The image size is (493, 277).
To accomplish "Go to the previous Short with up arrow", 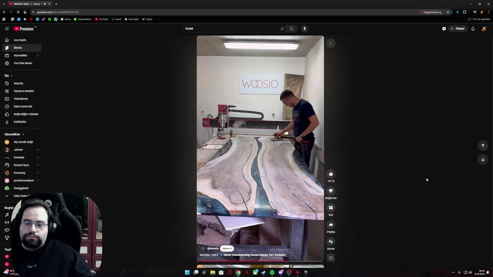I will tap(483, 145).
